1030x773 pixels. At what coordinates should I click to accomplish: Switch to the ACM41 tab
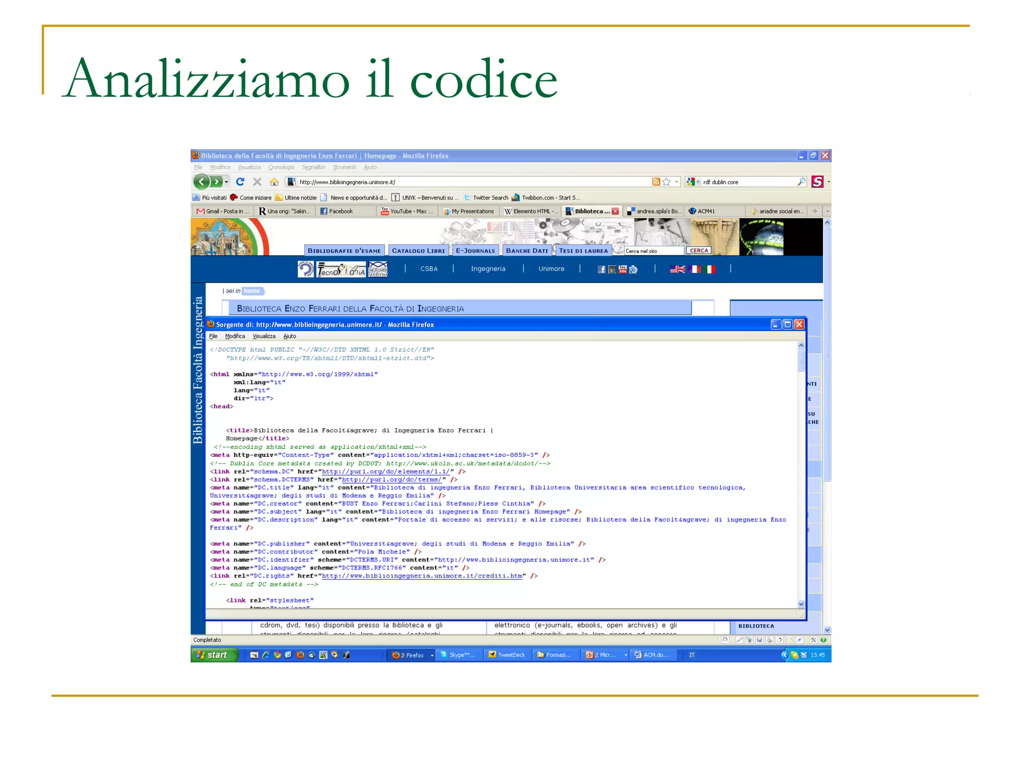coord(715,211)
